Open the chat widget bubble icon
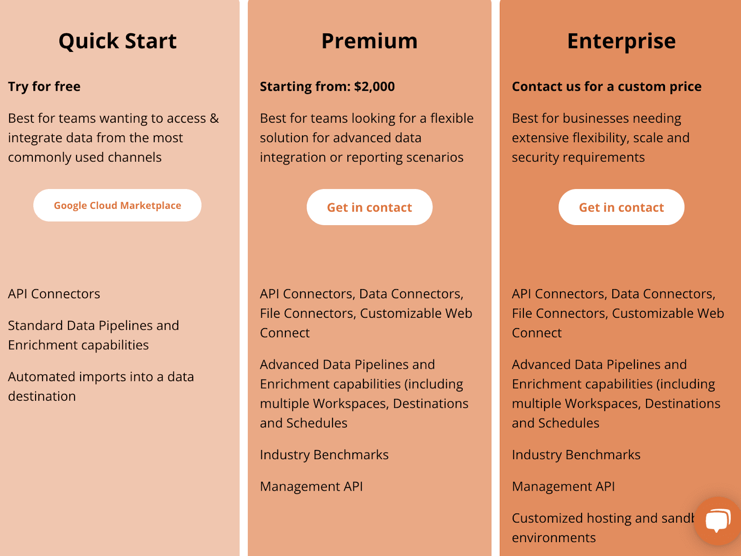This screenshot has width=741, height=556. pyautogui.click(x=717, y=521)
